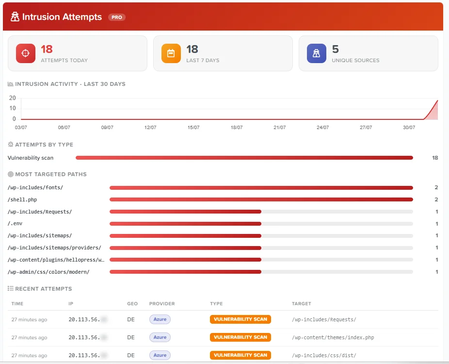Click the bug icon beside Attempts By Type
The image size is (449, 364).
tap(11, 145)
